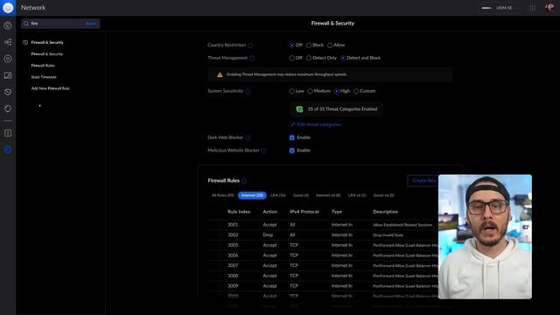Open the apps grid icon in header
The image size is (560, 315).
point(533,8)
